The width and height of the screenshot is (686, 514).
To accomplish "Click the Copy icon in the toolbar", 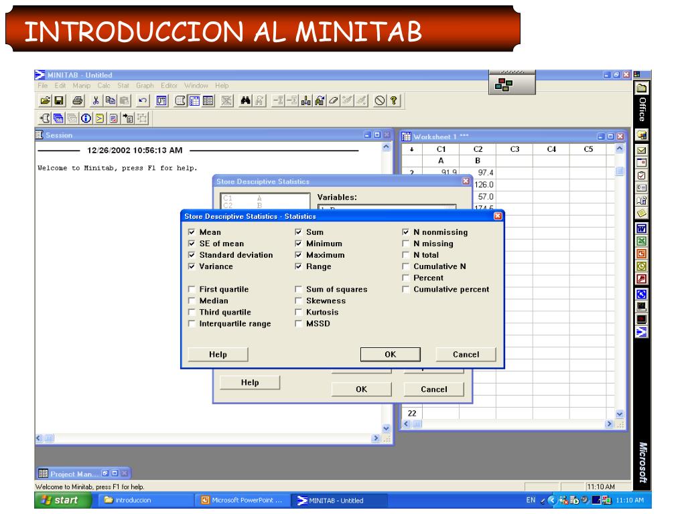I will click(x=111, y=101).
